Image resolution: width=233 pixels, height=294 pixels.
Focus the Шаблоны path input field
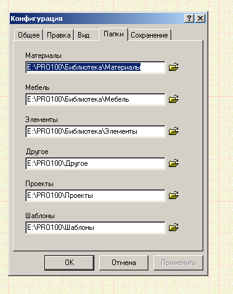click(x=96, y=227)
